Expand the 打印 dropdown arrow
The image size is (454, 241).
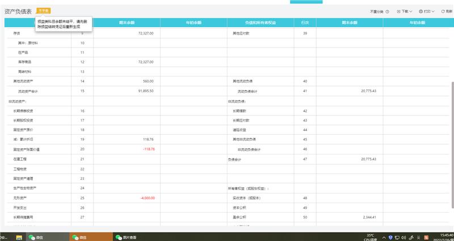click(x=434, y=11)
